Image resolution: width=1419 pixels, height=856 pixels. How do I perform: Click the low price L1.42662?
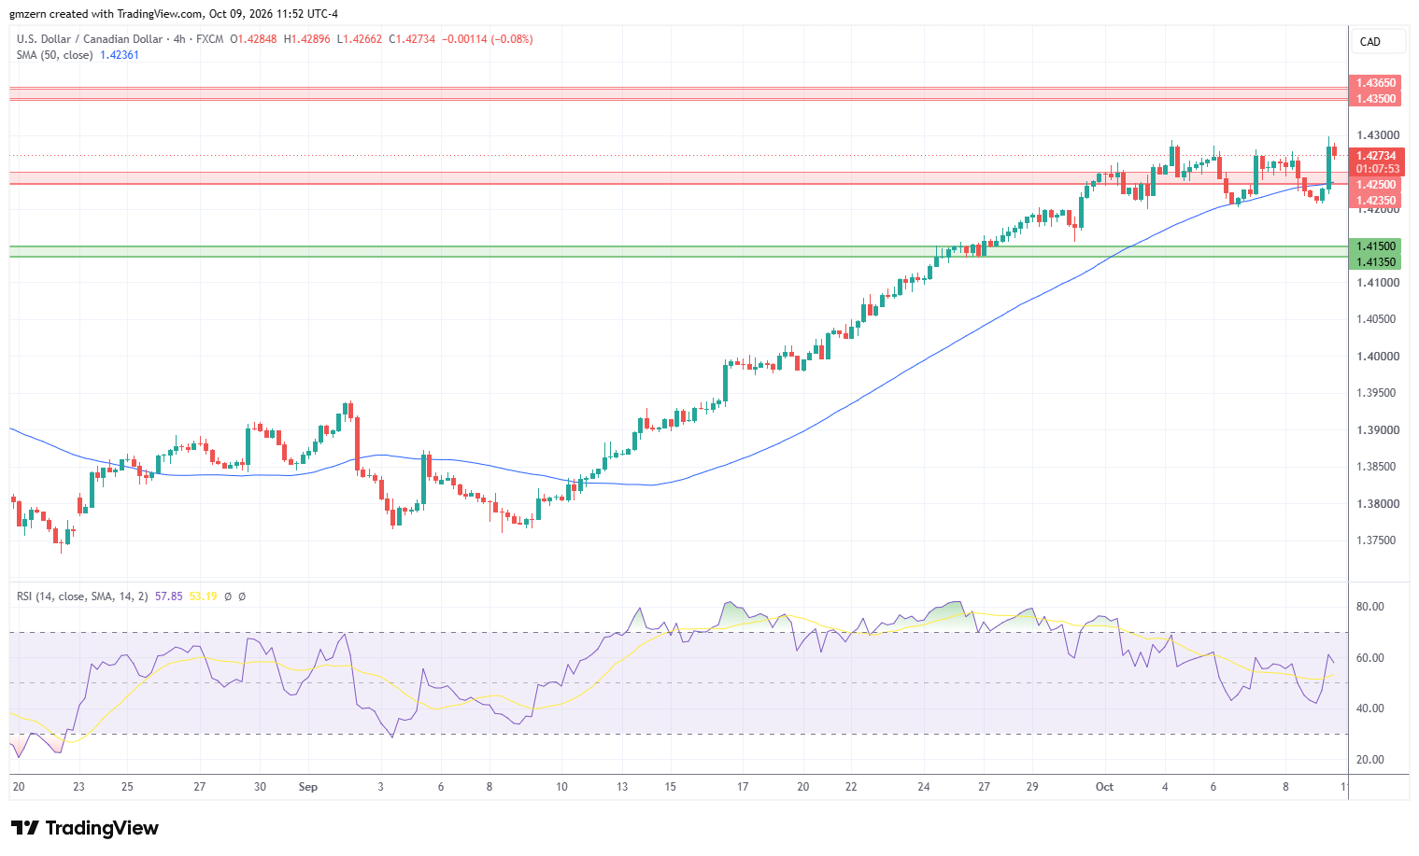360,39
